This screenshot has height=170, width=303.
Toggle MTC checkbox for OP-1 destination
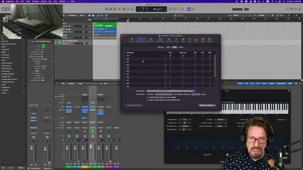[203, 56]
